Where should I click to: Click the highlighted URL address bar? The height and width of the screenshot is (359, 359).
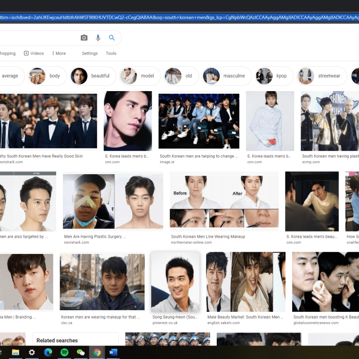tap(179, 18)
